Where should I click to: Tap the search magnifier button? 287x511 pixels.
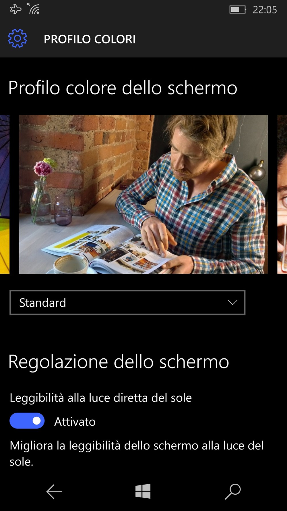(232, 491)
